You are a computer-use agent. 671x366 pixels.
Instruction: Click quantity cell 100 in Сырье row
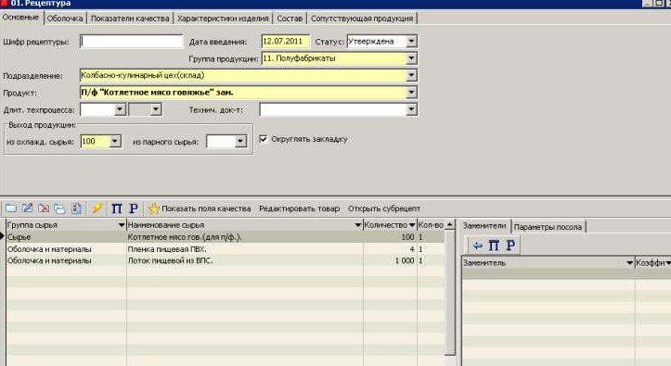click(391, 237)
